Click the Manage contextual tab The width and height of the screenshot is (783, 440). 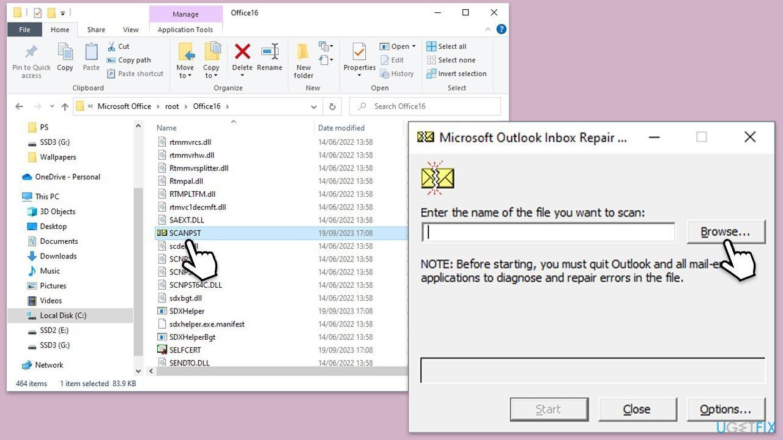tap(185, 13)
